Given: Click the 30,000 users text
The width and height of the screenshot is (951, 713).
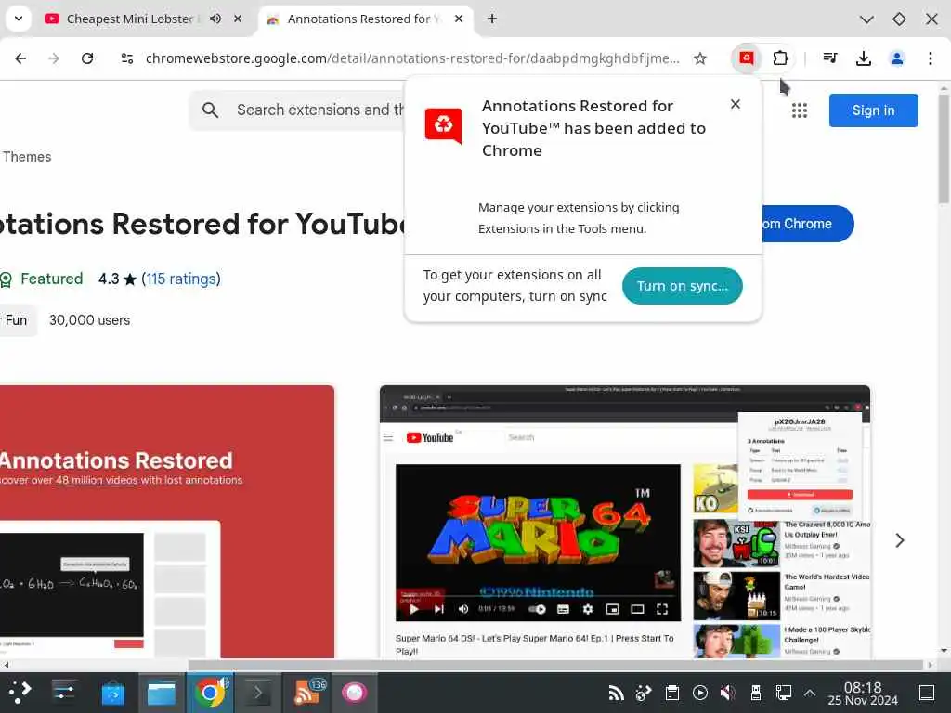Looking at the screenshot, I should (x=89, y=320).
